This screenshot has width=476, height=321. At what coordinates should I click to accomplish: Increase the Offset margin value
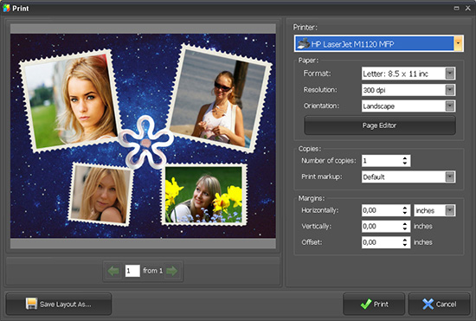(405, 240)
